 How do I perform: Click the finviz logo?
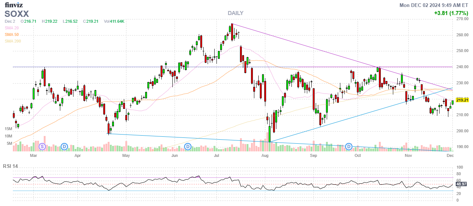[x=14, y=5]
